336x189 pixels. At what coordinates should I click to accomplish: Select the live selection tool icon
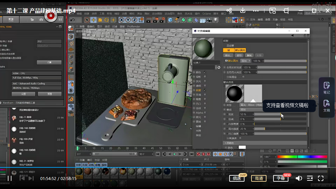tap(87, 20)
